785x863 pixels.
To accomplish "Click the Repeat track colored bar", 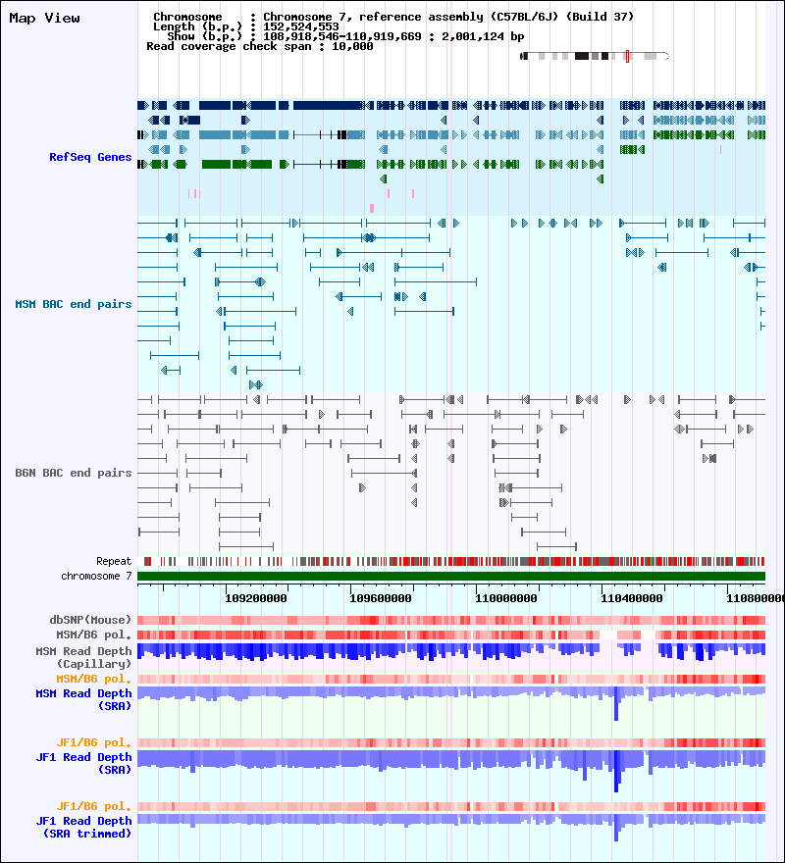I will tap(451, 561).
